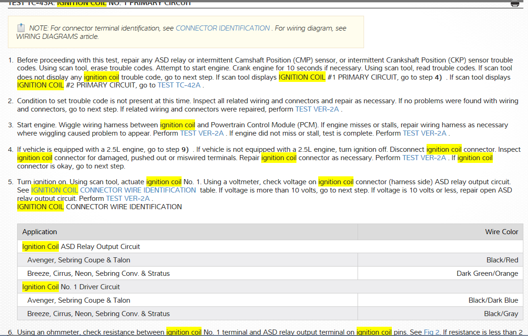Click the note clipboard icon
The height and width of the screenshot is (336, 528).
(21, 28)
